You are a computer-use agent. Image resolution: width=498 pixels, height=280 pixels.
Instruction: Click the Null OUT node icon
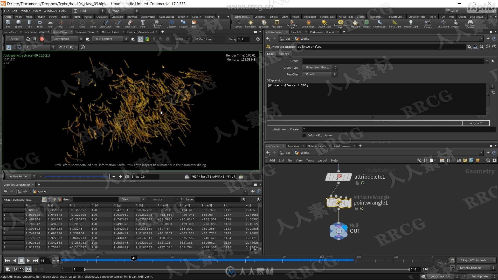(338, 230)
